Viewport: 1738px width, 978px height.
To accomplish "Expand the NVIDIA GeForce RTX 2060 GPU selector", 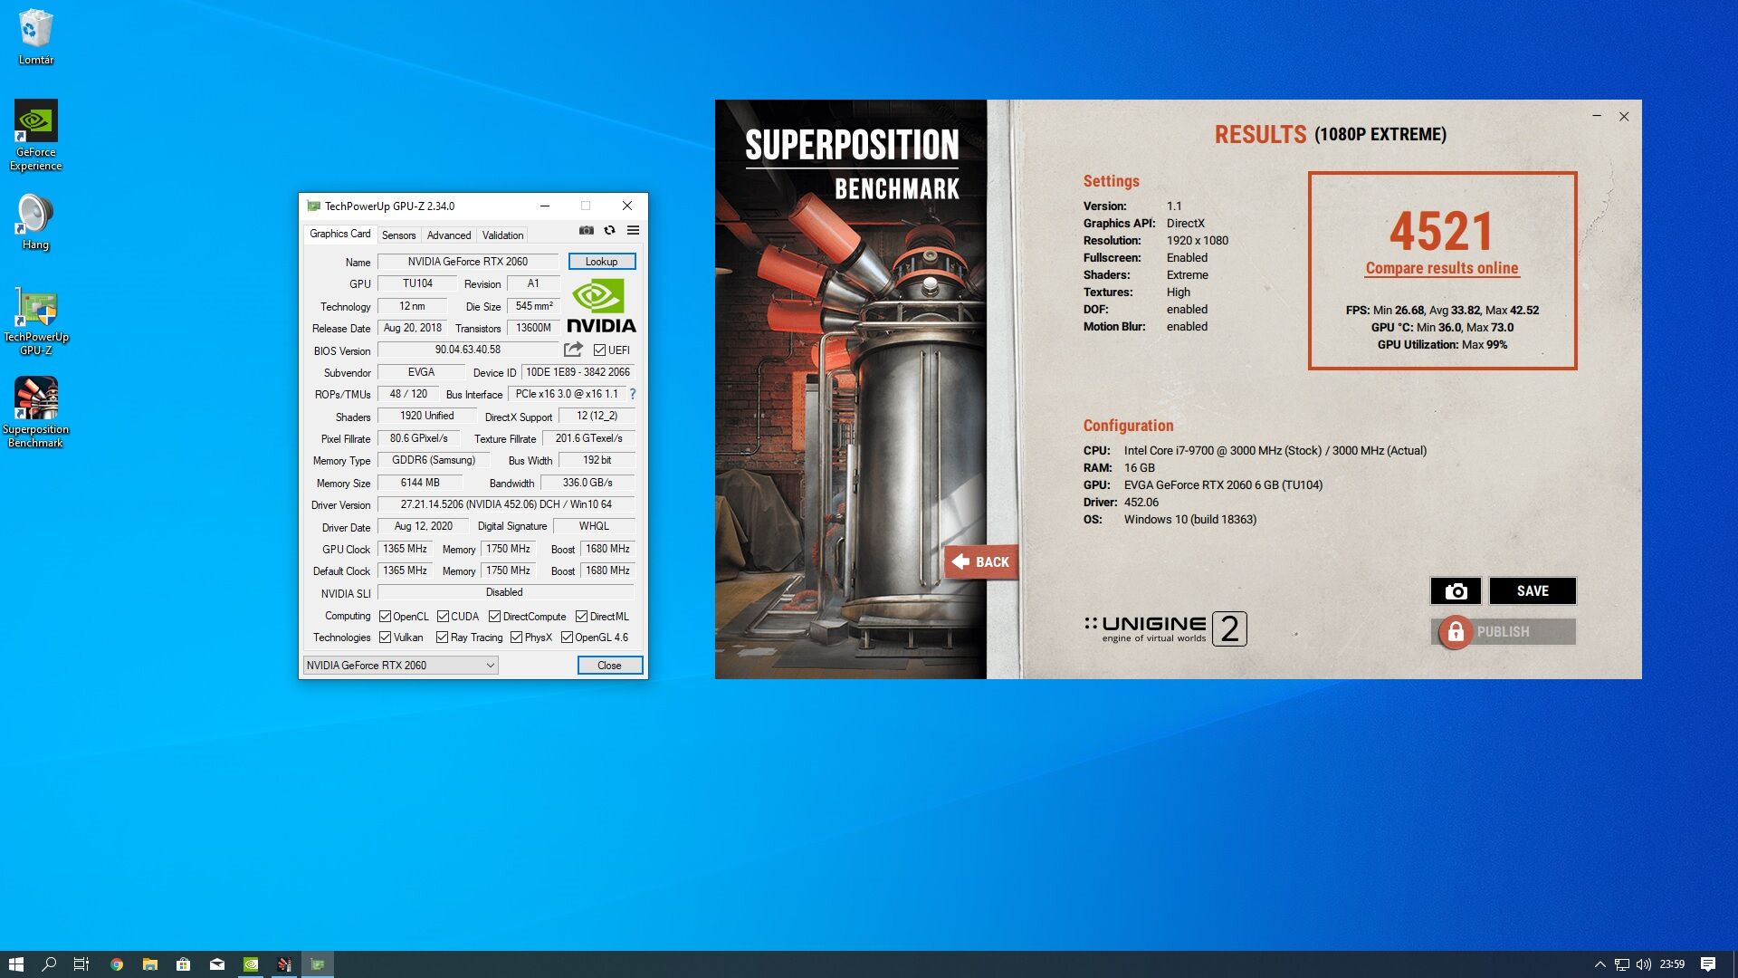I will 400,666.
